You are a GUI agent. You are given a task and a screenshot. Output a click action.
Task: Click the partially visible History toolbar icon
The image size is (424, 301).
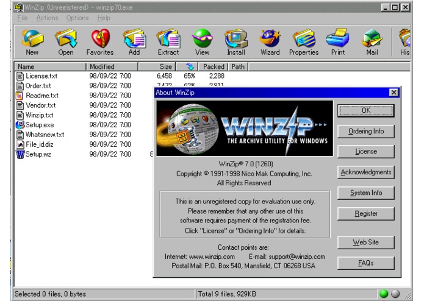click(405, 38)
